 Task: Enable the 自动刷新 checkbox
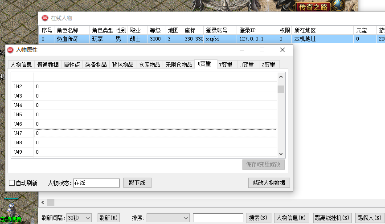[12, 183]
